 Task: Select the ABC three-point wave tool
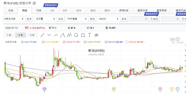coord(63,35)
